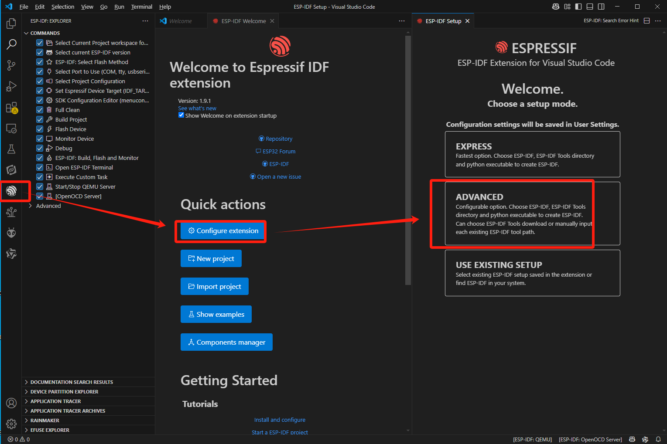The width and height of the screenshot is (667, 444).
Task: Open the ESP-IDF Explorer Espressif icon
Action: (x=11, y=190)
